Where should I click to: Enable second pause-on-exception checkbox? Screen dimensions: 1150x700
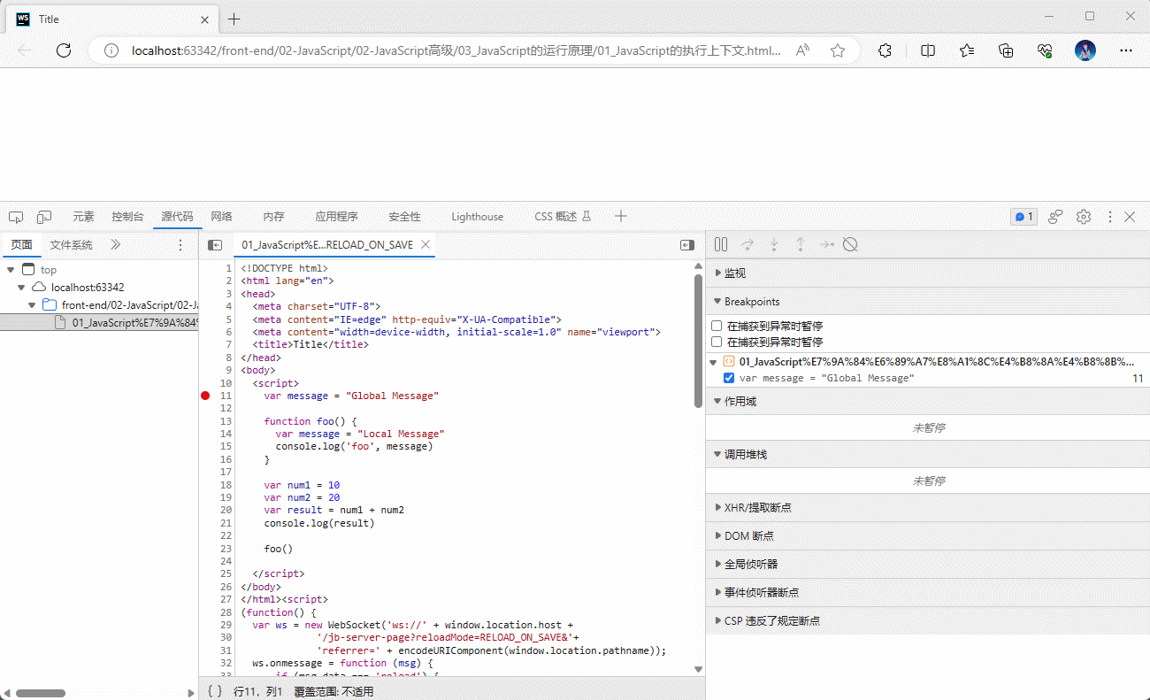coord(717,342)
